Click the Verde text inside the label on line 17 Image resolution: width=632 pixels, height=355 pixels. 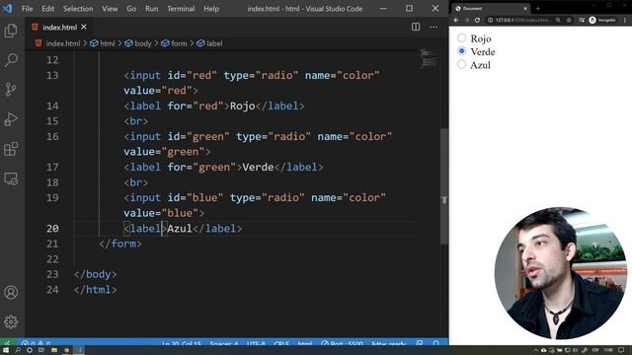[x=258, y=167]
